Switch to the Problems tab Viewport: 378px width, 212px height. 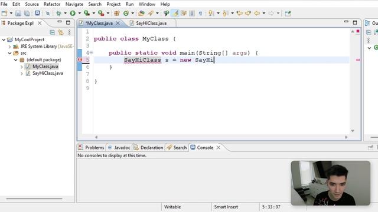[92, 148]
